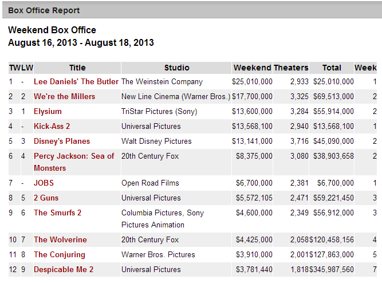Open Lee Daniels' The Butler link
Viewport: 382px width, 283px height.
point(76,82)
